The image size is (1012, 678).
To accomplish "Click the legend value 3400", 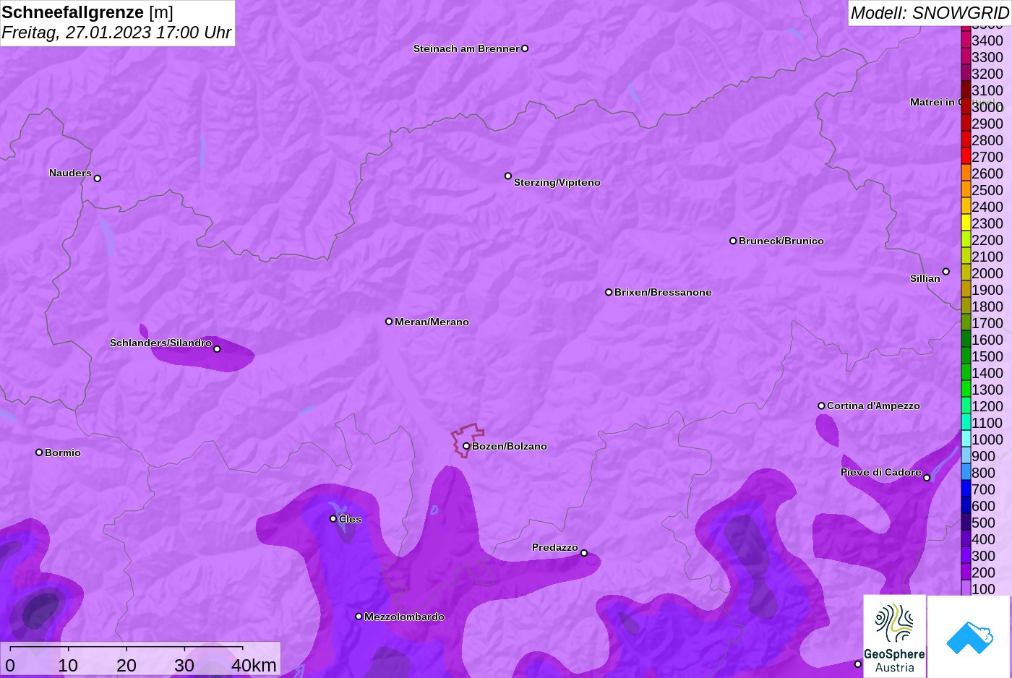I will coord(987,40).
